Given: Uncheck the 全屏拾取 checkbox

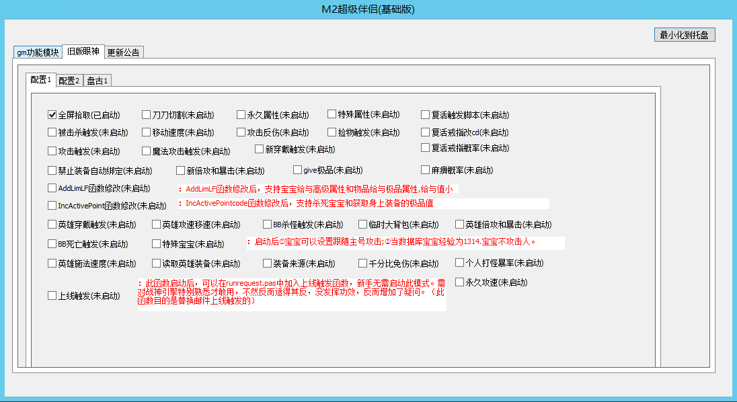Looking at the screenshot, I should point(52,114).
